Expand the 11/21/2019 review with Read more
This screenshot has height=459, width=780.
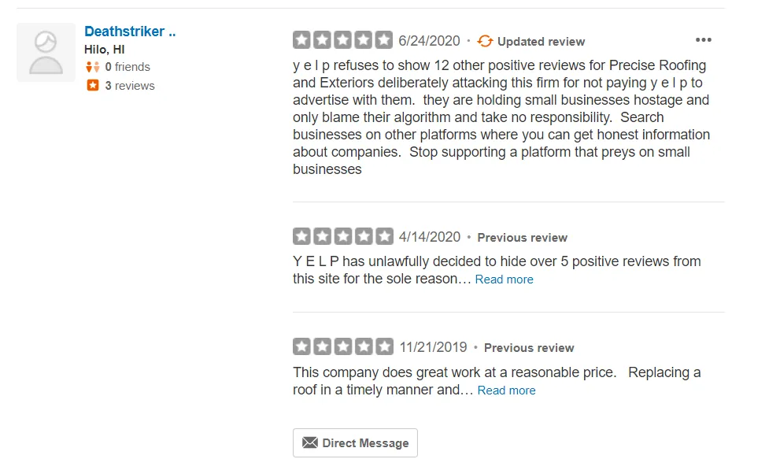pyautogui.click(x=506, y=391)
